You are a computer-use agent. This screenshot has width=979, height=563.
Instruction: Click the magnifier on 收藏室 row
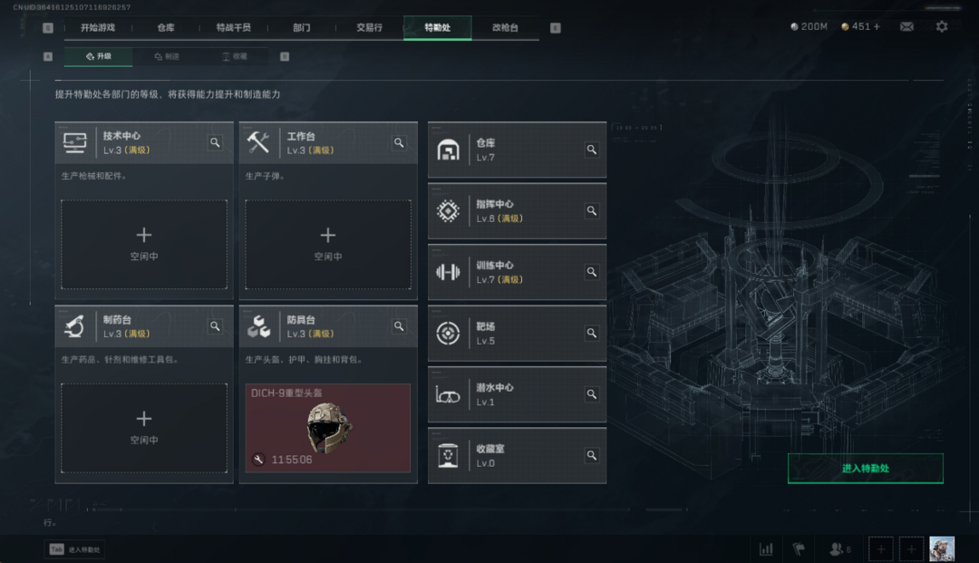pyautogui.click(x=591, y=456)
